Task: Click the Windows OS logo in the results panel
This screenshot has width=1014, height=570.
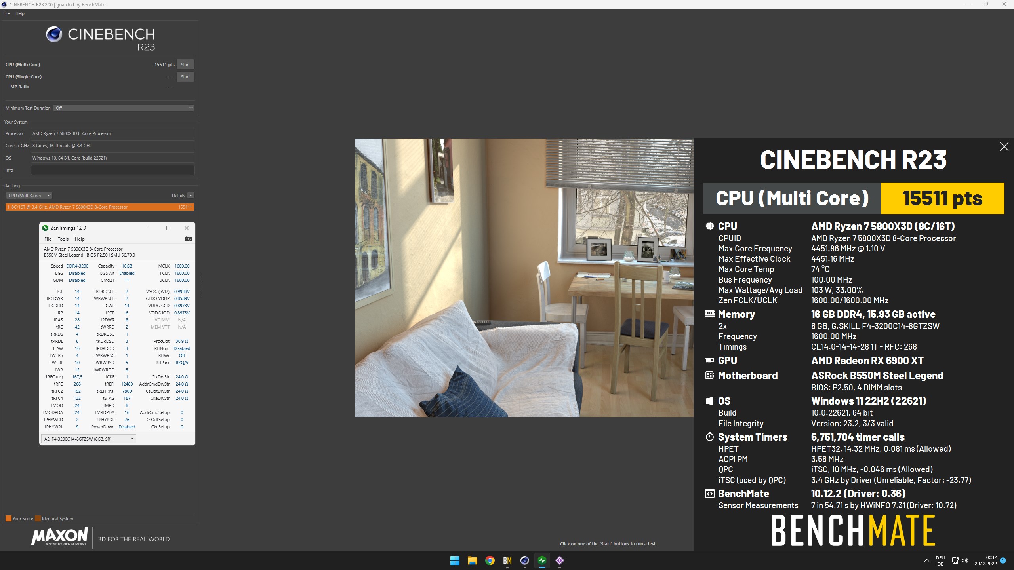Action: [710, 401]
